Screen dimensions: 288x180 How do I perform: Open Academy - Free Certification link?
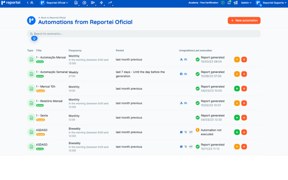tap(203, 3)
